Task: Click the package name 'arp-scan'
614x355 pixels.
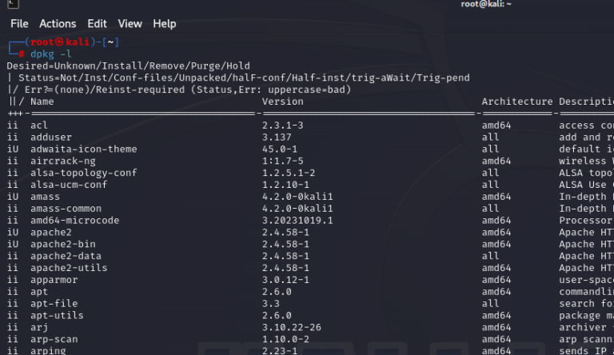Action: tap(54, 339)
